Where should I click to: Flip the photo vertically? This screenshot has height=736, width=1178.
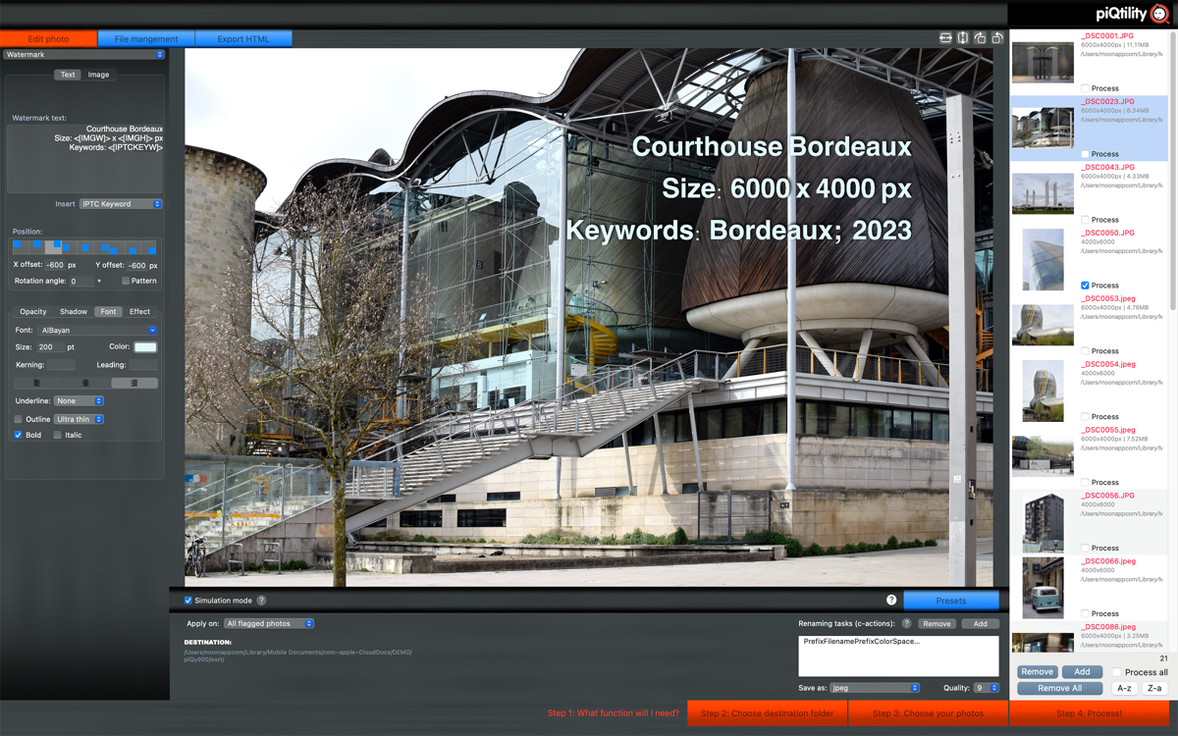(x=963, y=37)
